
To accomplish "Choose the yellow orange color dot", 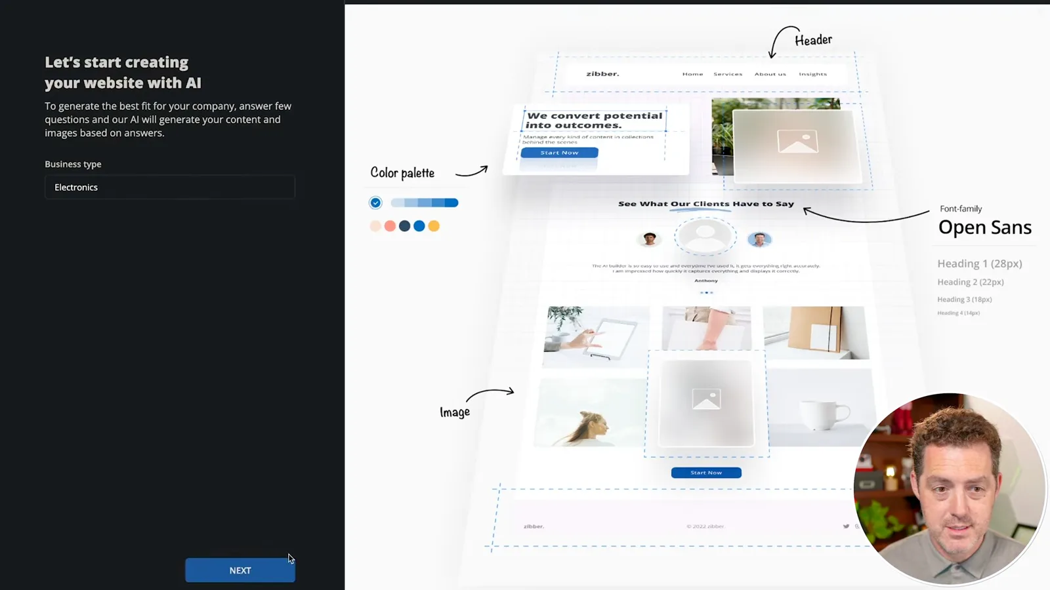I will [x=434, y=226].
